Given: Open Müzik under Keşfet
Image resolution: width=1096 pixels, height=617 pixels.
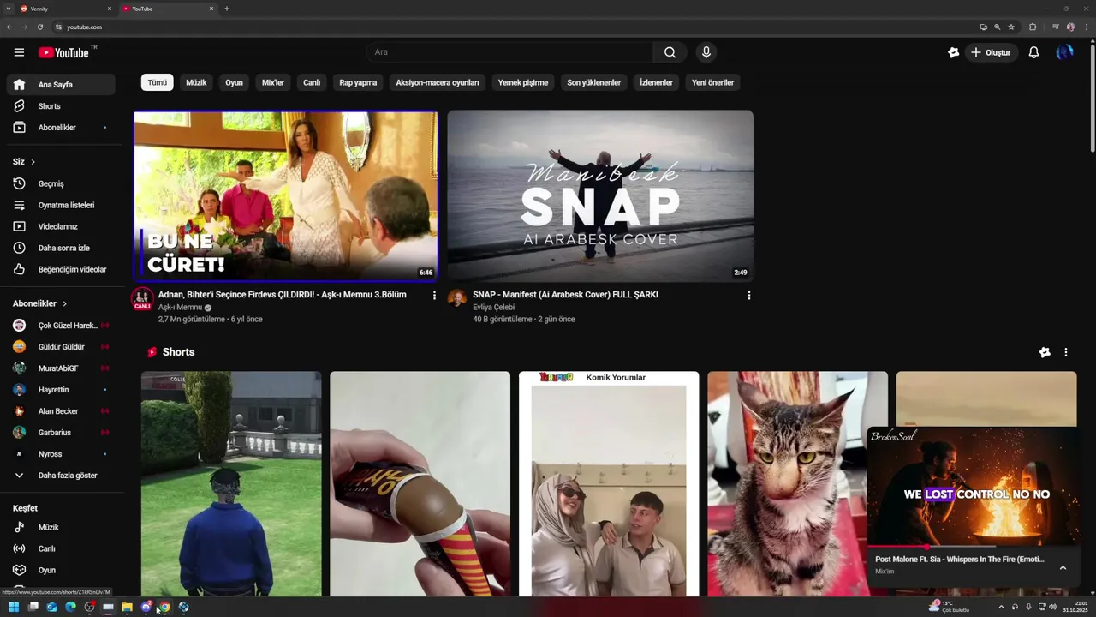Looking at the screenshot, I should click(60, 527).
